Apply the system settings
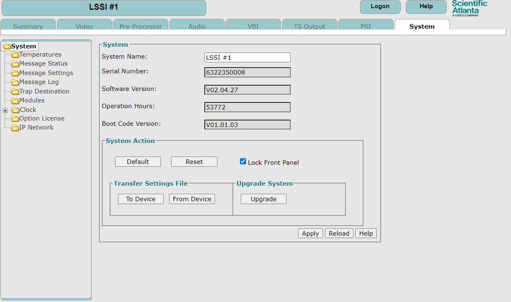The height and width of the screenshot is (302, 511). coord(310,233)
